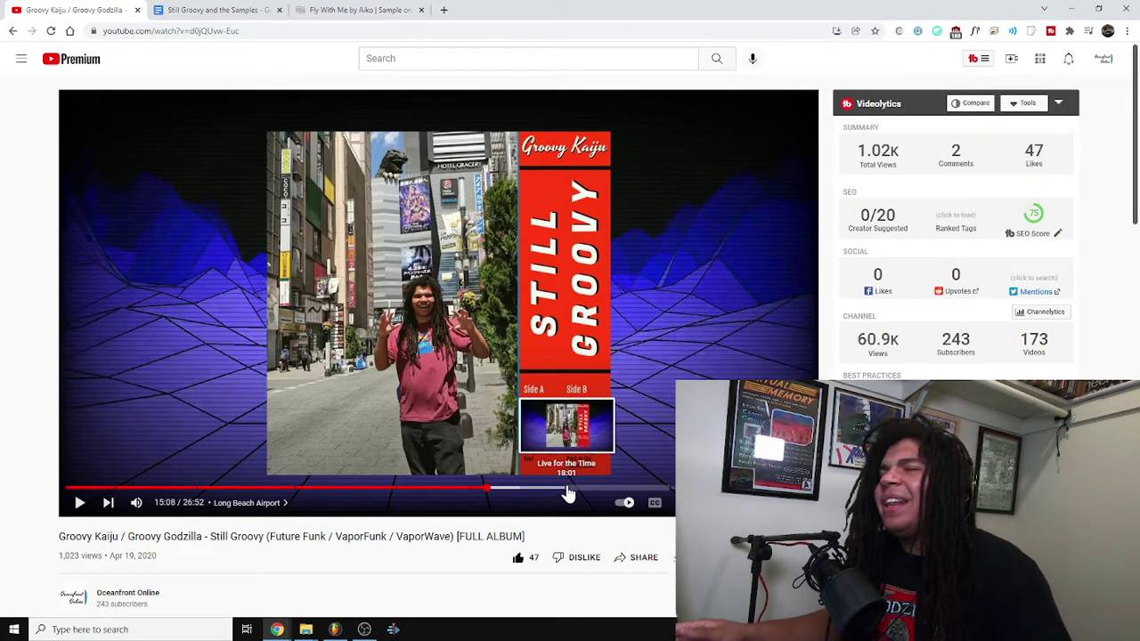This screenshot has width=1140, height=641.
Task: Play the video
Action: tap(79, 503)
